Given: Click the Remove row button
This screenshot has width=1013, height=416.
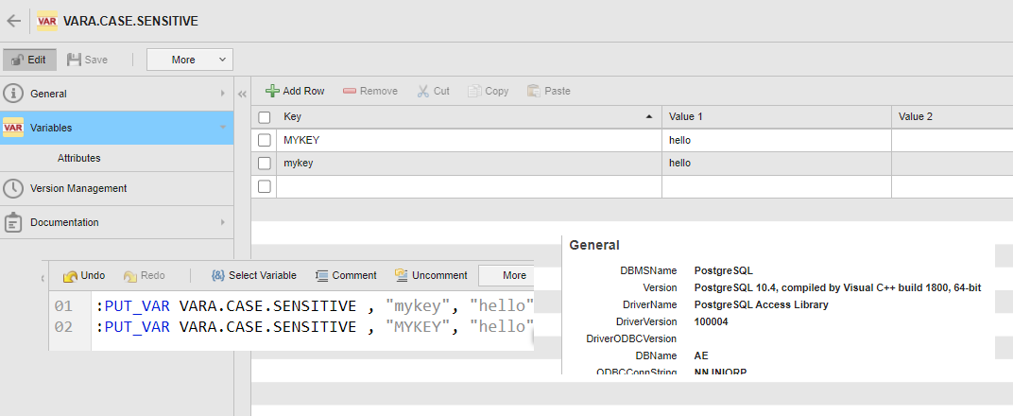Looking at the screenshot, I should (x=370, y=91).
